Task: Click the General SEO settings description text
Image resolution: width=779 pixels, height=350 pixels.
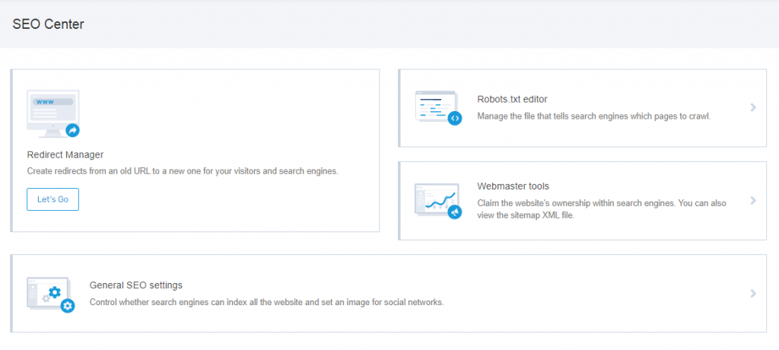Action: tap(266, 302)
